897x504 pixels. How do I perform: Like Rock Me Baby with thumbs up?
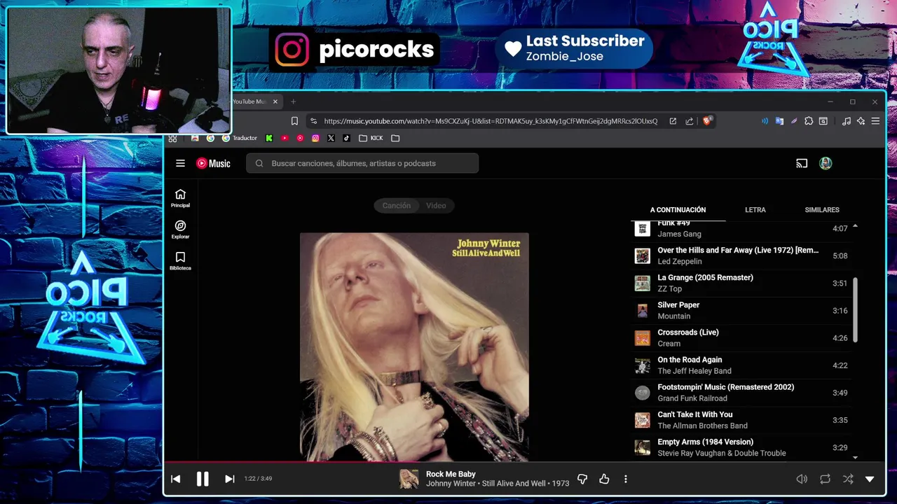click(604, 479)
